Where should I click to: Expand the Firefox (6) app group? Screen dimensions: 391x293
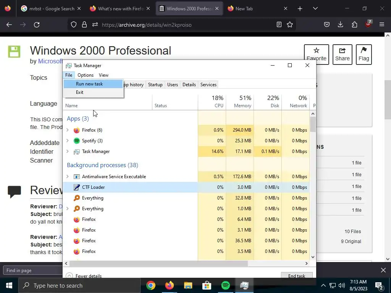coord(67,130)
